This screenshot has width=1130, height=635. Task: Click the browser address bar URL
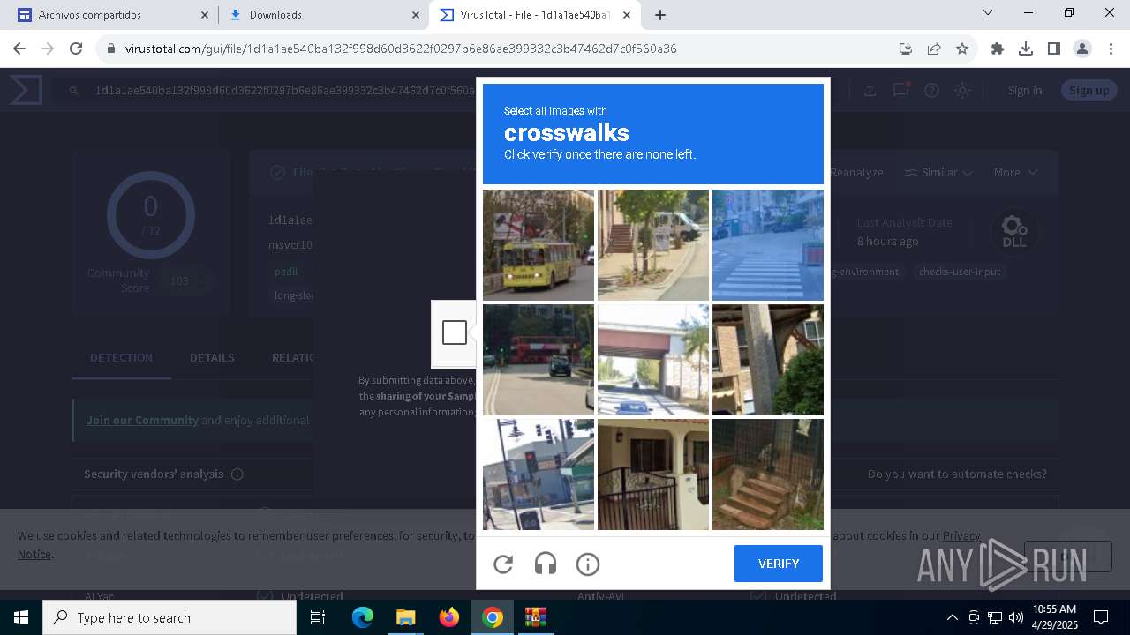401,49
